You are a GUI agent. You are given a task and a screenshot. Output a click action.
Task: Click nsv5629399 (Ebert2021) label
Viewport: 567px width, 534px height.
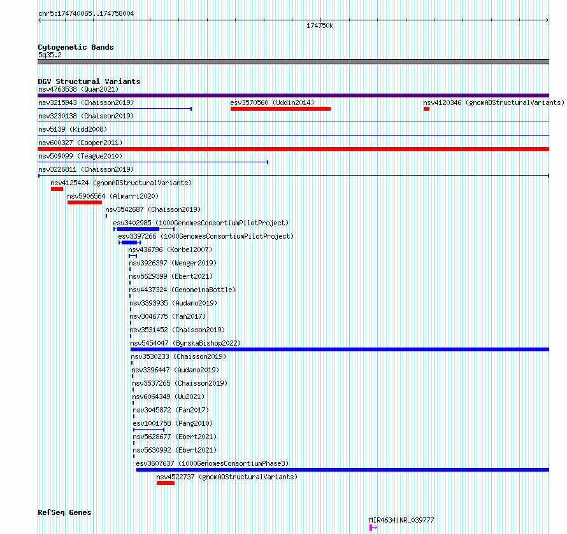[171, 276]
